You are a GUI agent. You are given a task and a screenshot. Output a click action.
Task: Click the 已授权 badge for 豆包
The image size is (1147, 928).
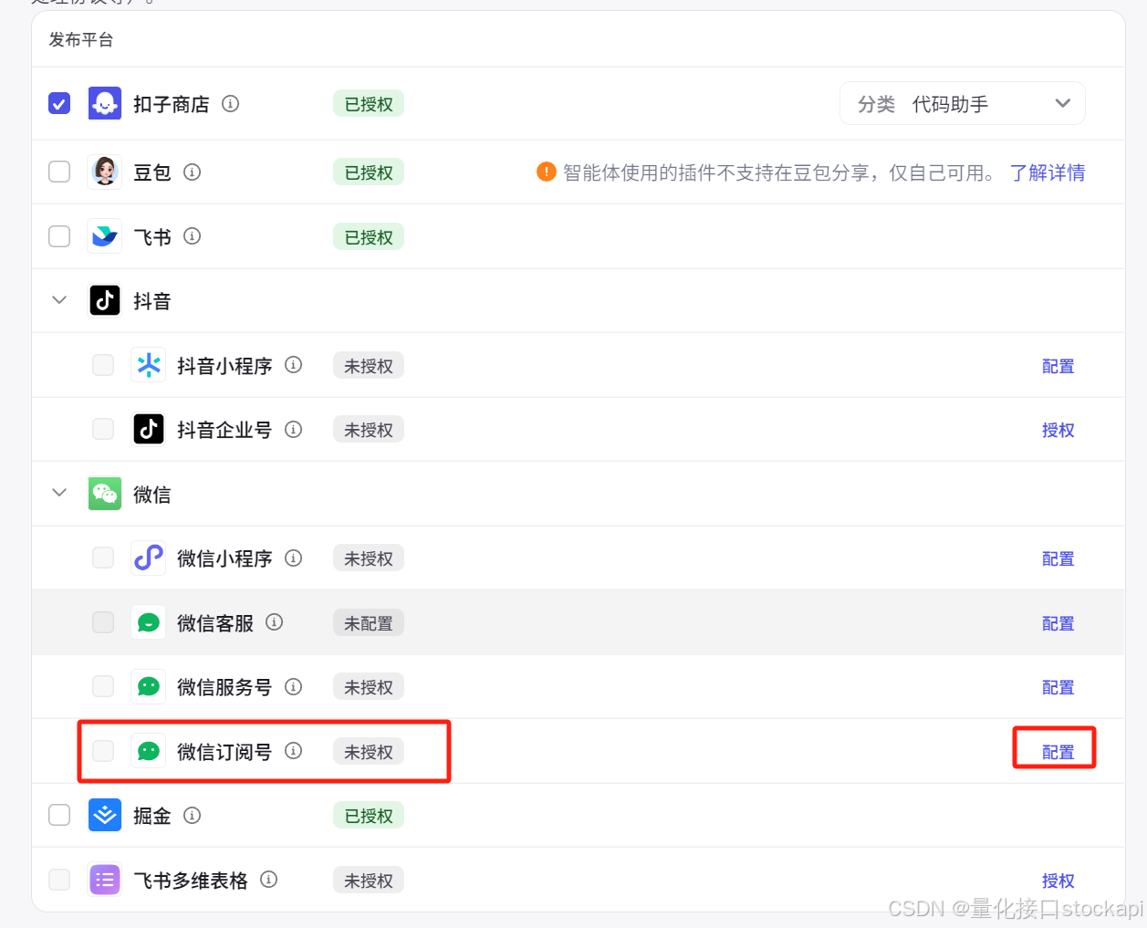(369, 172)
